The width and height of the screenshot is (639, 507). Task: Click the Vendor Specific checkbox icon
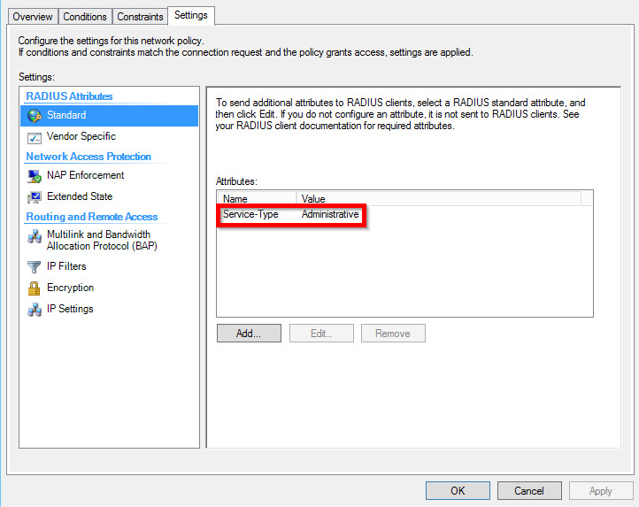pyautogui.click(x=35, y=138)
